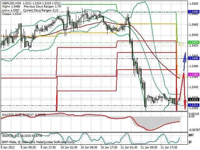Viewport: 200px width, 150px height.
Task: Select the 1.5431 green price label
Action: tap(194, 42)
